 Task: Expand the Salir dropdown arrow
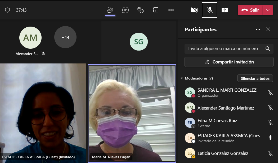pyautogui.click(x=268, y=10)
